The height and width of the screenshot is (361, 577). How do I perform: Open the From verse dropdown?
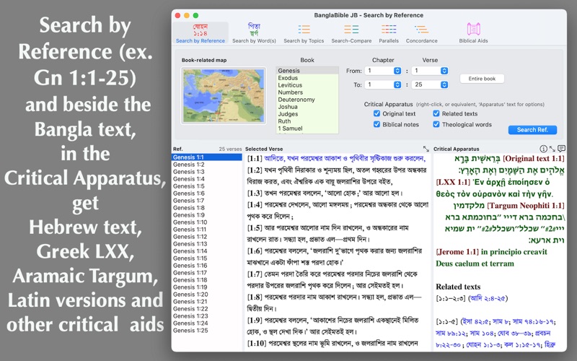click(x=430, y=71)
